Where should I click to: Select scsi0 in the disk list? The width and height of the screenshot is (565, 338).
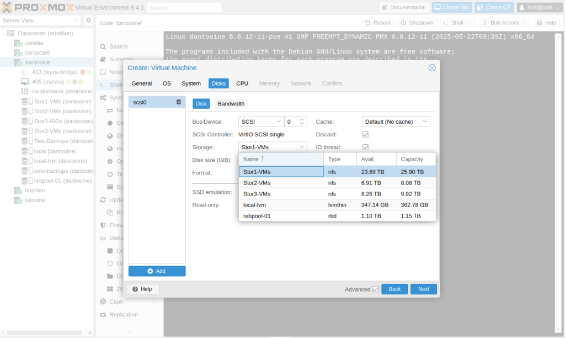click(157, 102)
